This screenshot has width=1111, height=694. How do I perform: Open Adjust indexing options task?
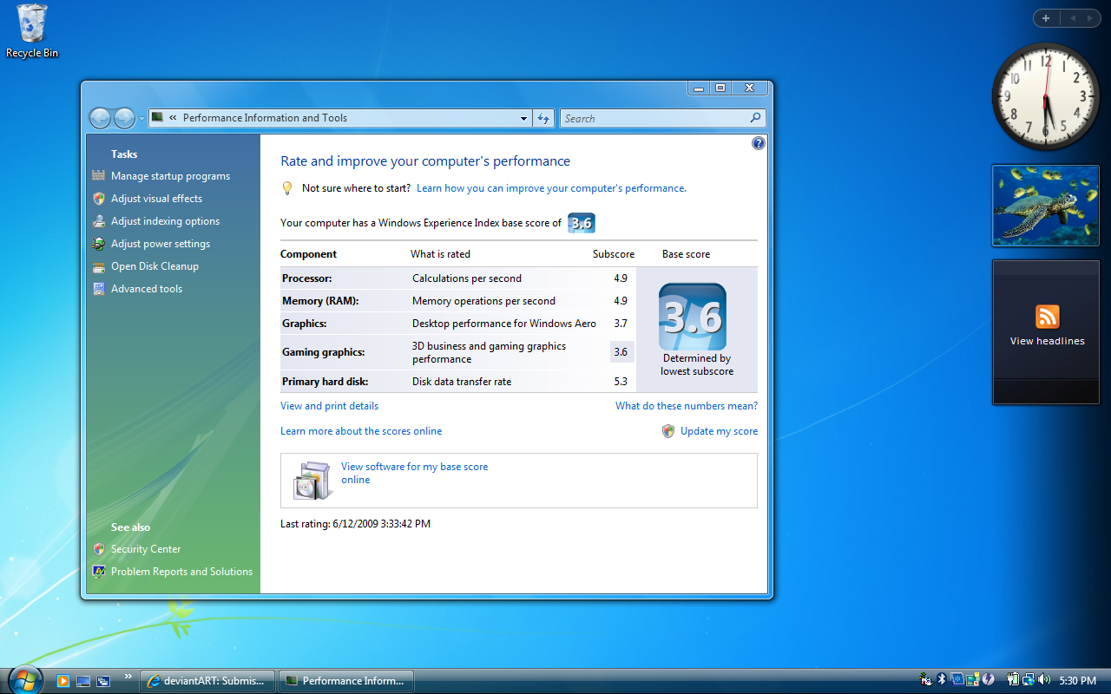coord(165,221)
